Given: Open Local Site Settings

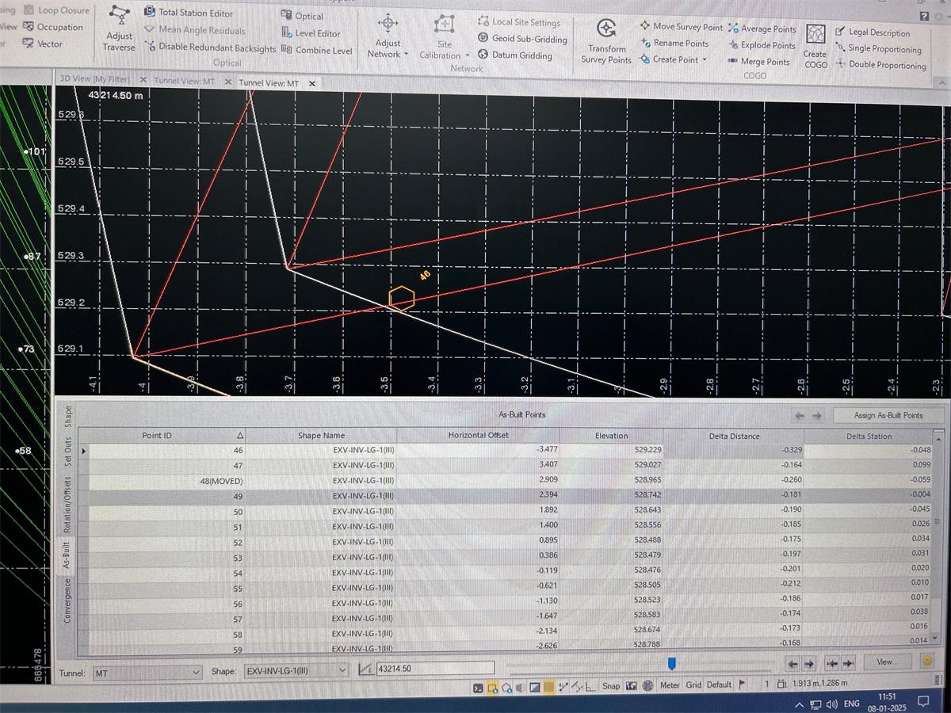Looking at the screenshot, I should (519, 22).
